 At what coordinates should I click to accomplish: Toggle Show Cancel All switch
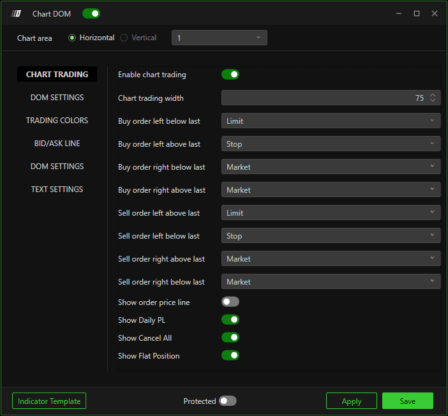(230, 338)
